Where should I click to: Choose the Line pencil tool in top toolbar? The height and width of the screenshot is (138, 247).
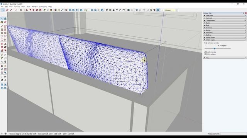pyautogui.click(x=11, y=10)
